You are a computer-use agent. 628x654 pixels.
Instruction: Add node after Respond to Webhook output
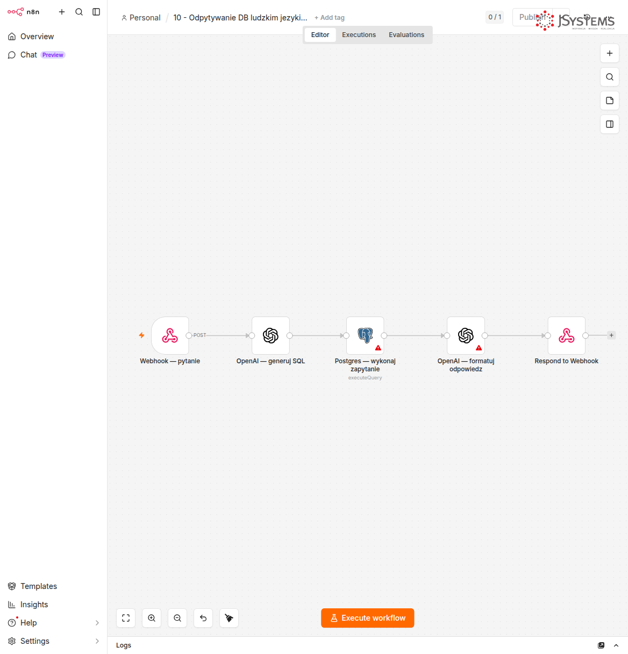point(611,335)
